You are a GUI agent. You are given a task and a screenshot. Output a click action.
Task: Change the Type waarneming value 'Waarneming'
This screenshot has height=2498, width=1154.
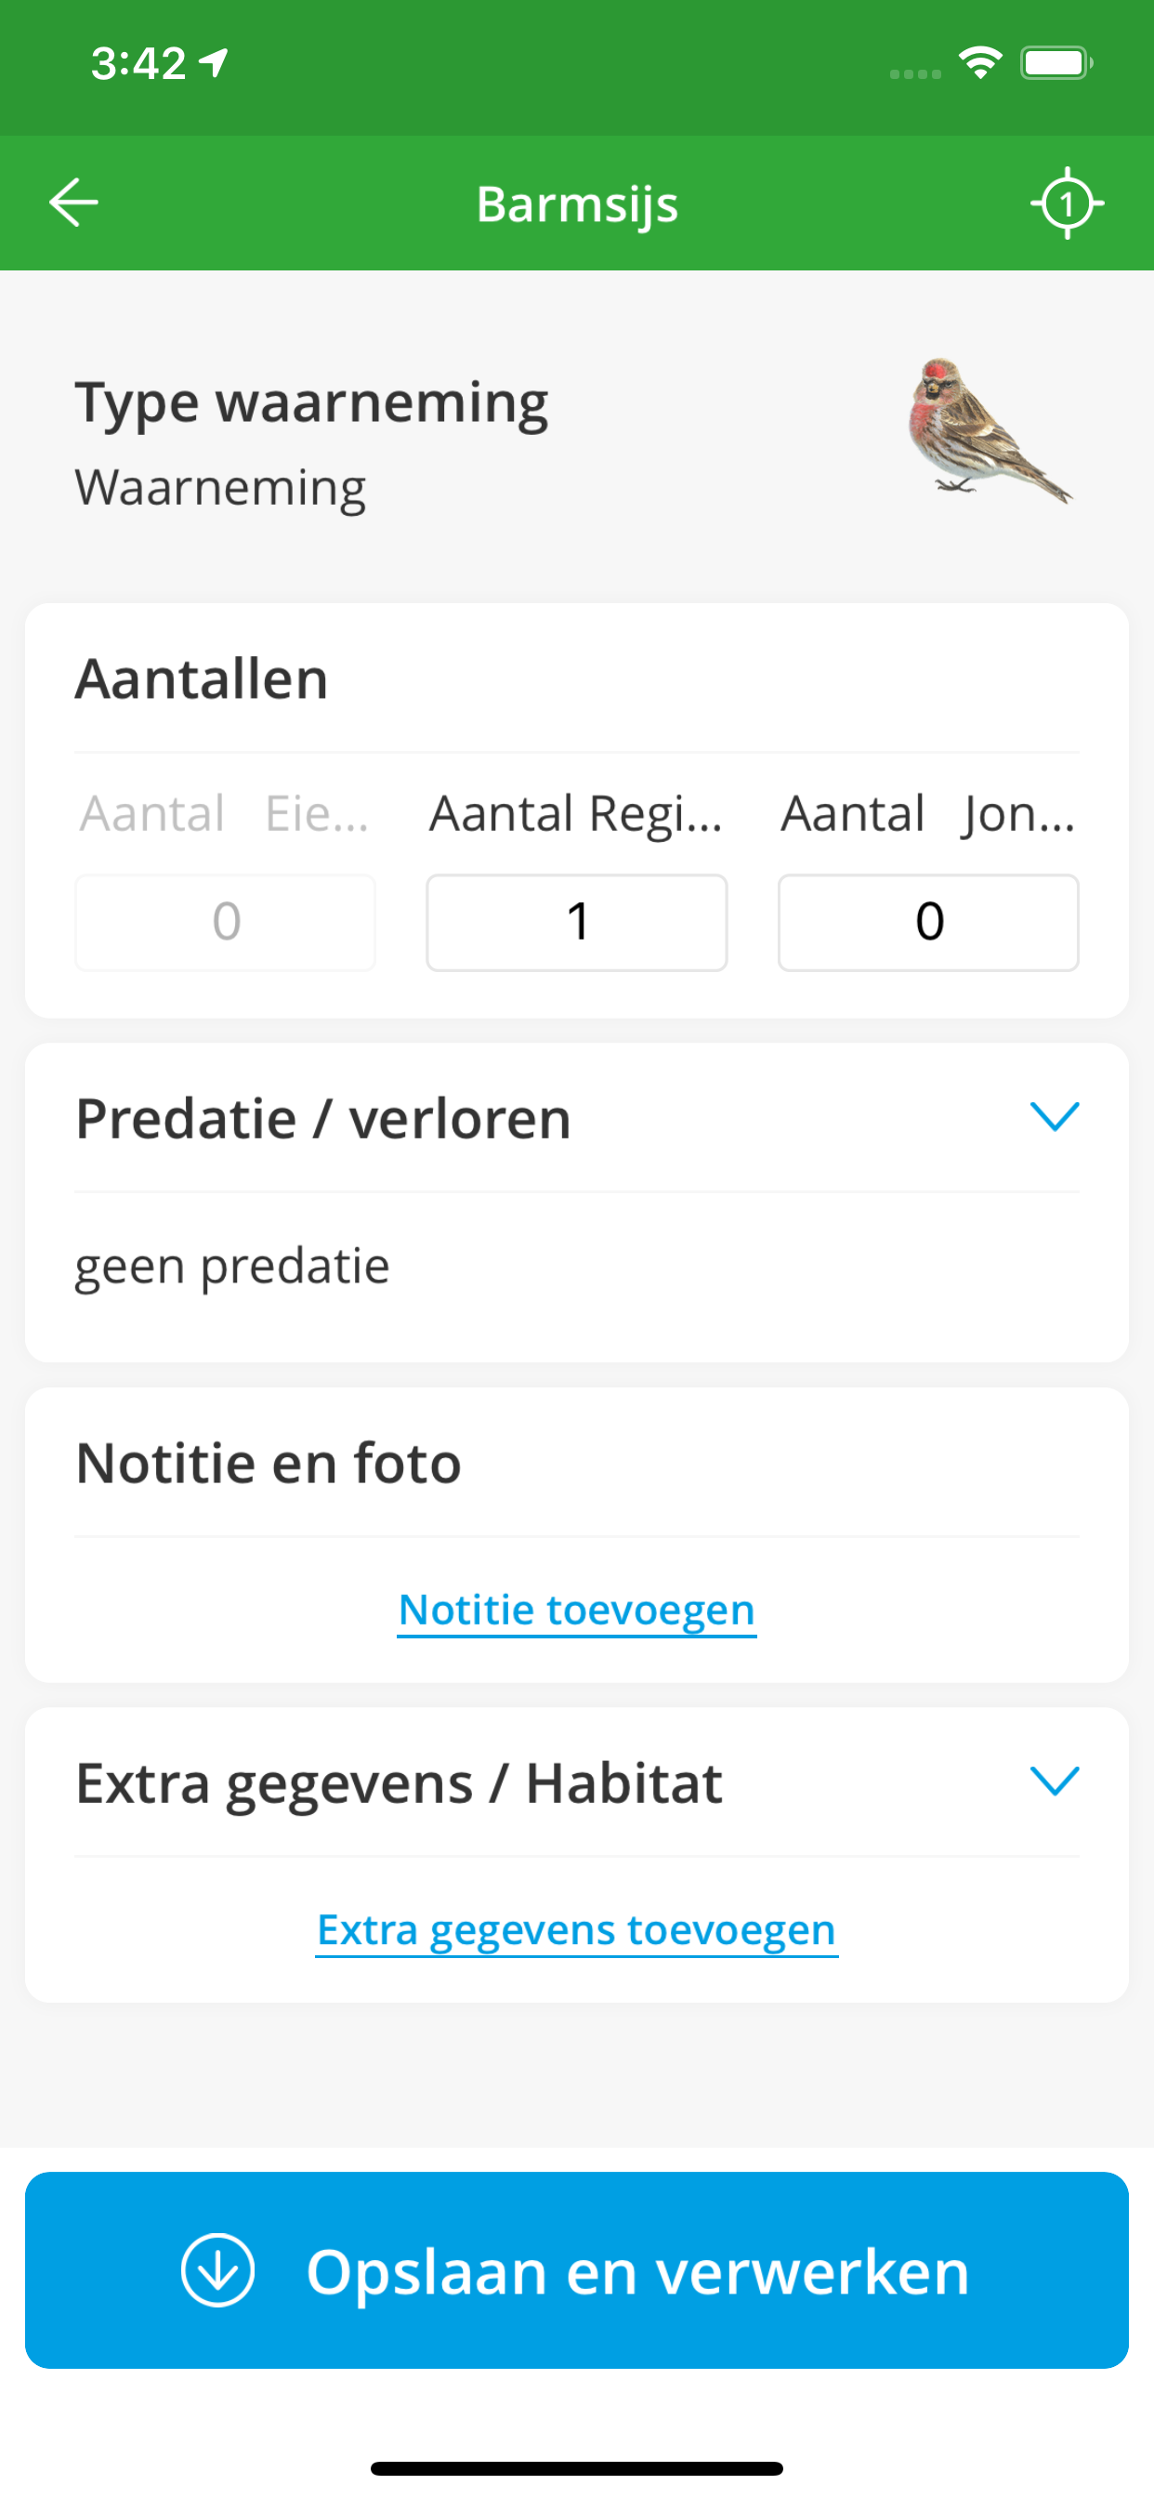[221, 487]
